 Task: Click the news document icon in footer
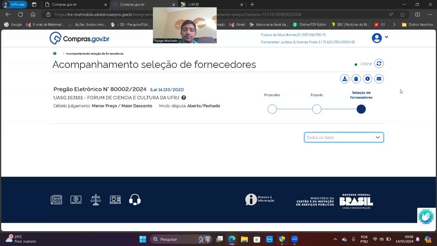56,200
